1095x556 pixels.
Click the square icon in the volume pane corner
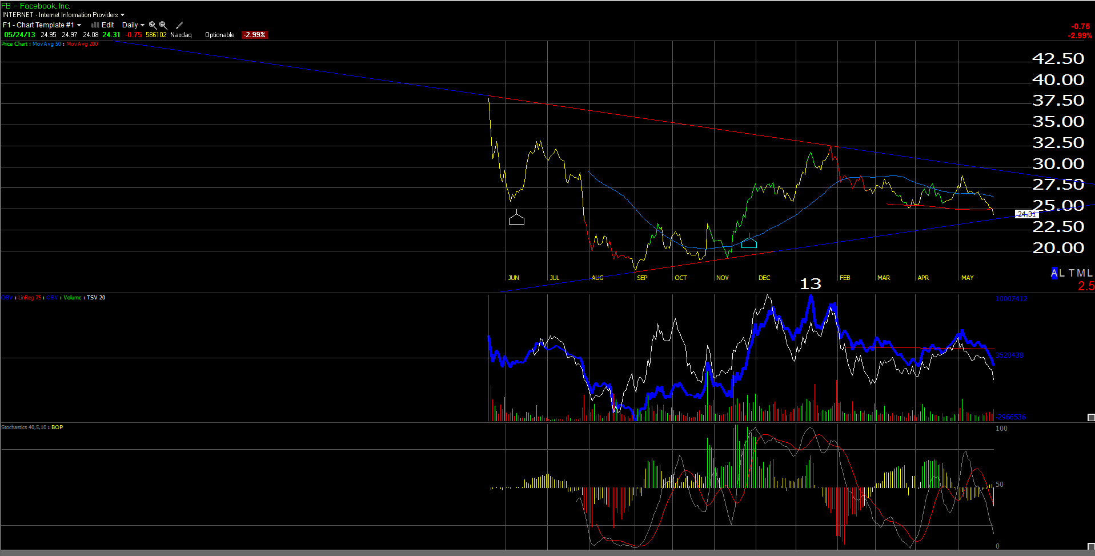pyautogui.click(x=1090, y=418)
